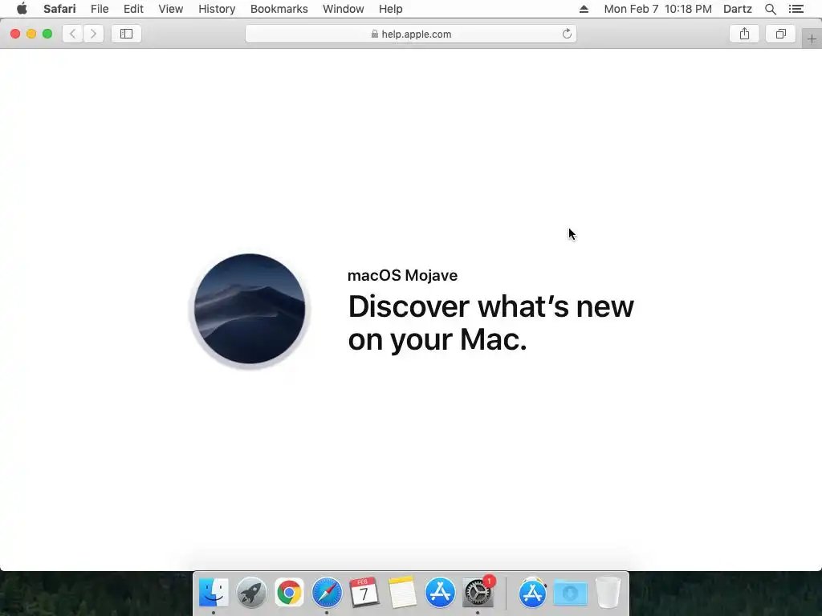Minimize Safari window with yellow button

31,34
